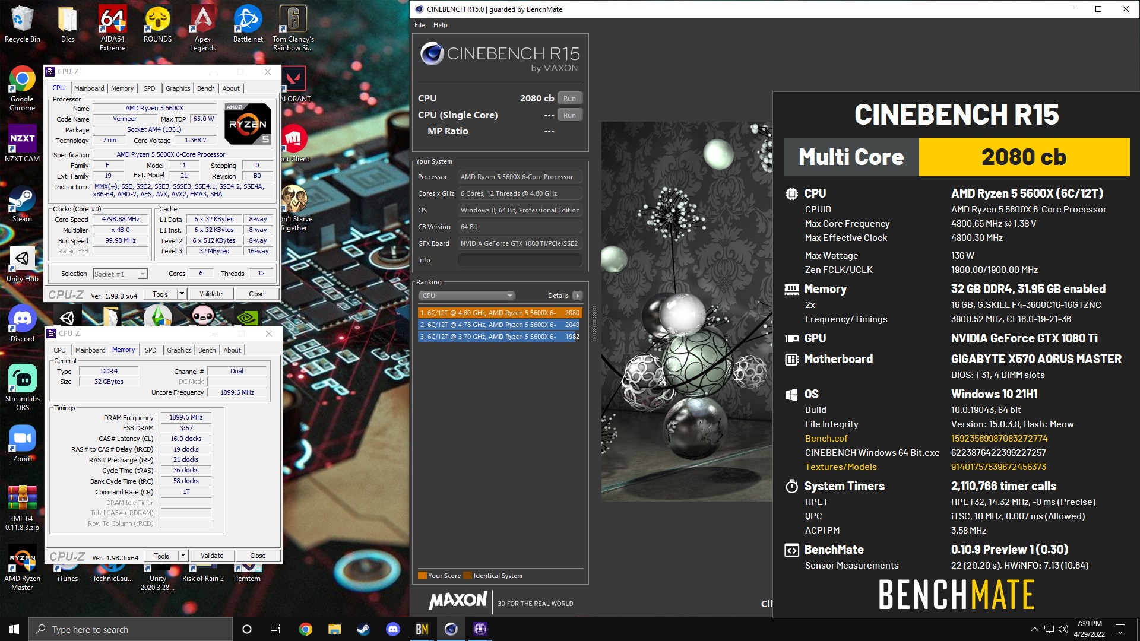This screenshot has height=641, width=1140.
Task: Open Help menu in Cinebench
Action: coord(440,25)
